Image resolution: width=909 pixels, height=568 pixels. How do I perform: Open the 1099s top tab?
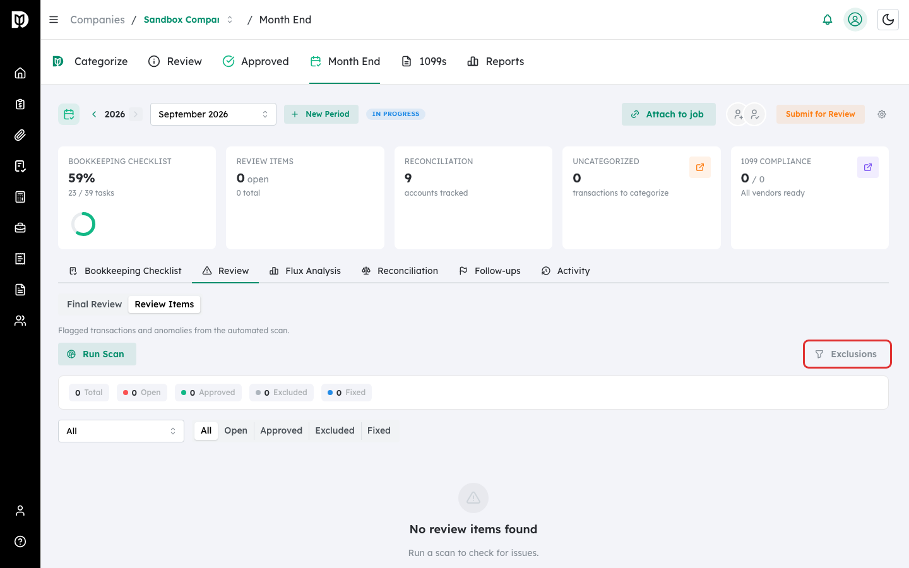pos(424,61)
